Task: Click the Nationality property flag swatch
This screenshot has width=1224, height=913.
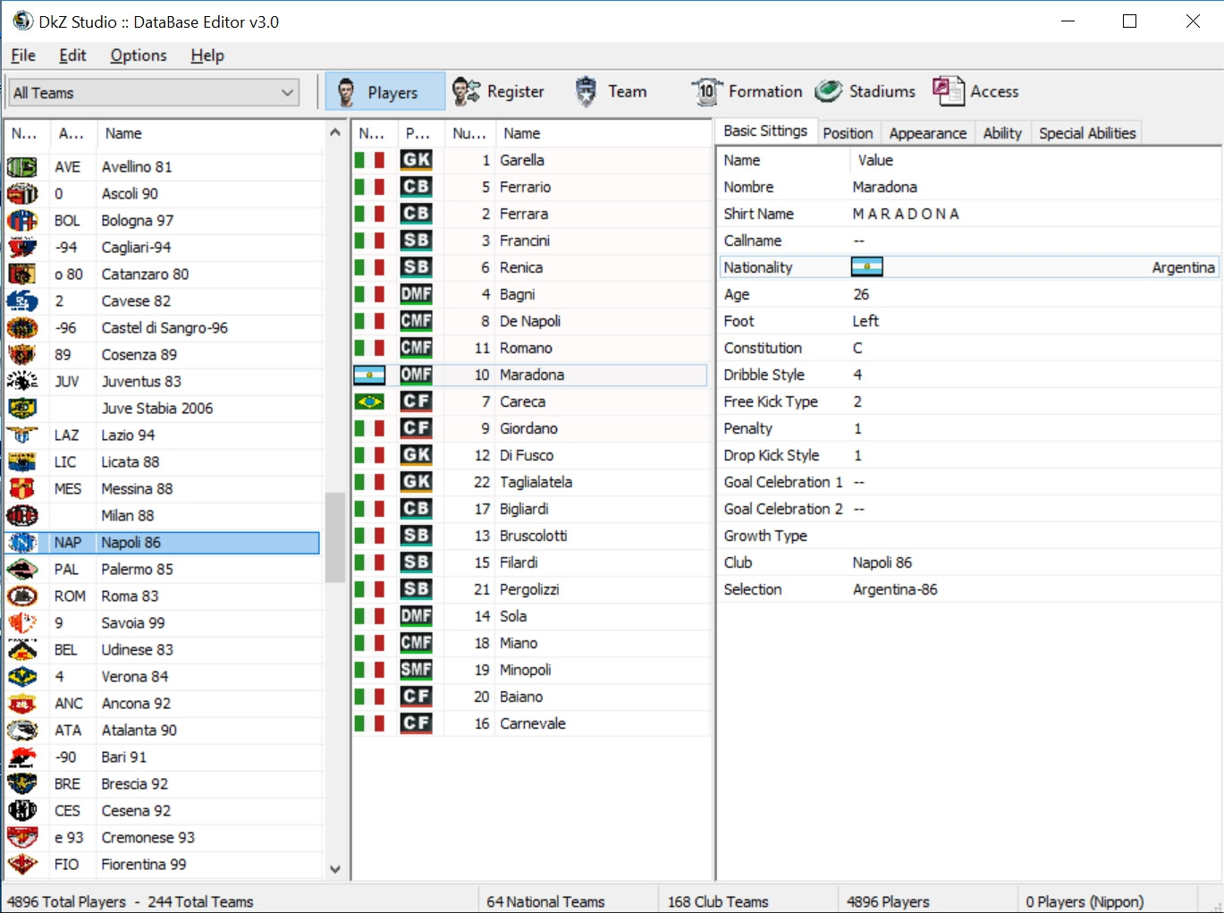Action: tap(866, 267)
